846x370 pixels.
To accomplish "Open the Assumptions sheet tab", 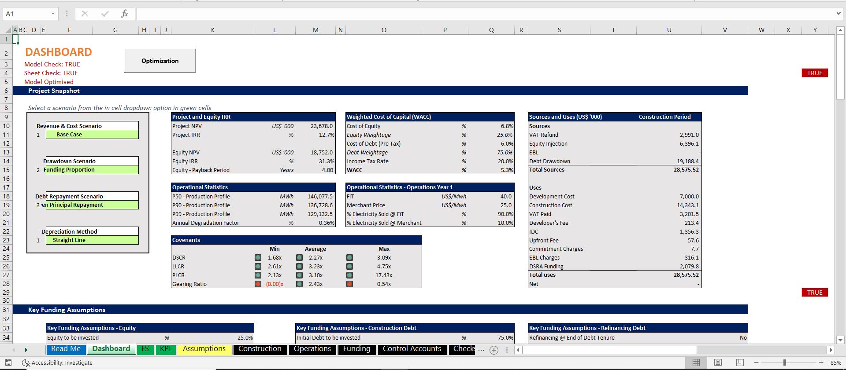I will tap(204, 349).
